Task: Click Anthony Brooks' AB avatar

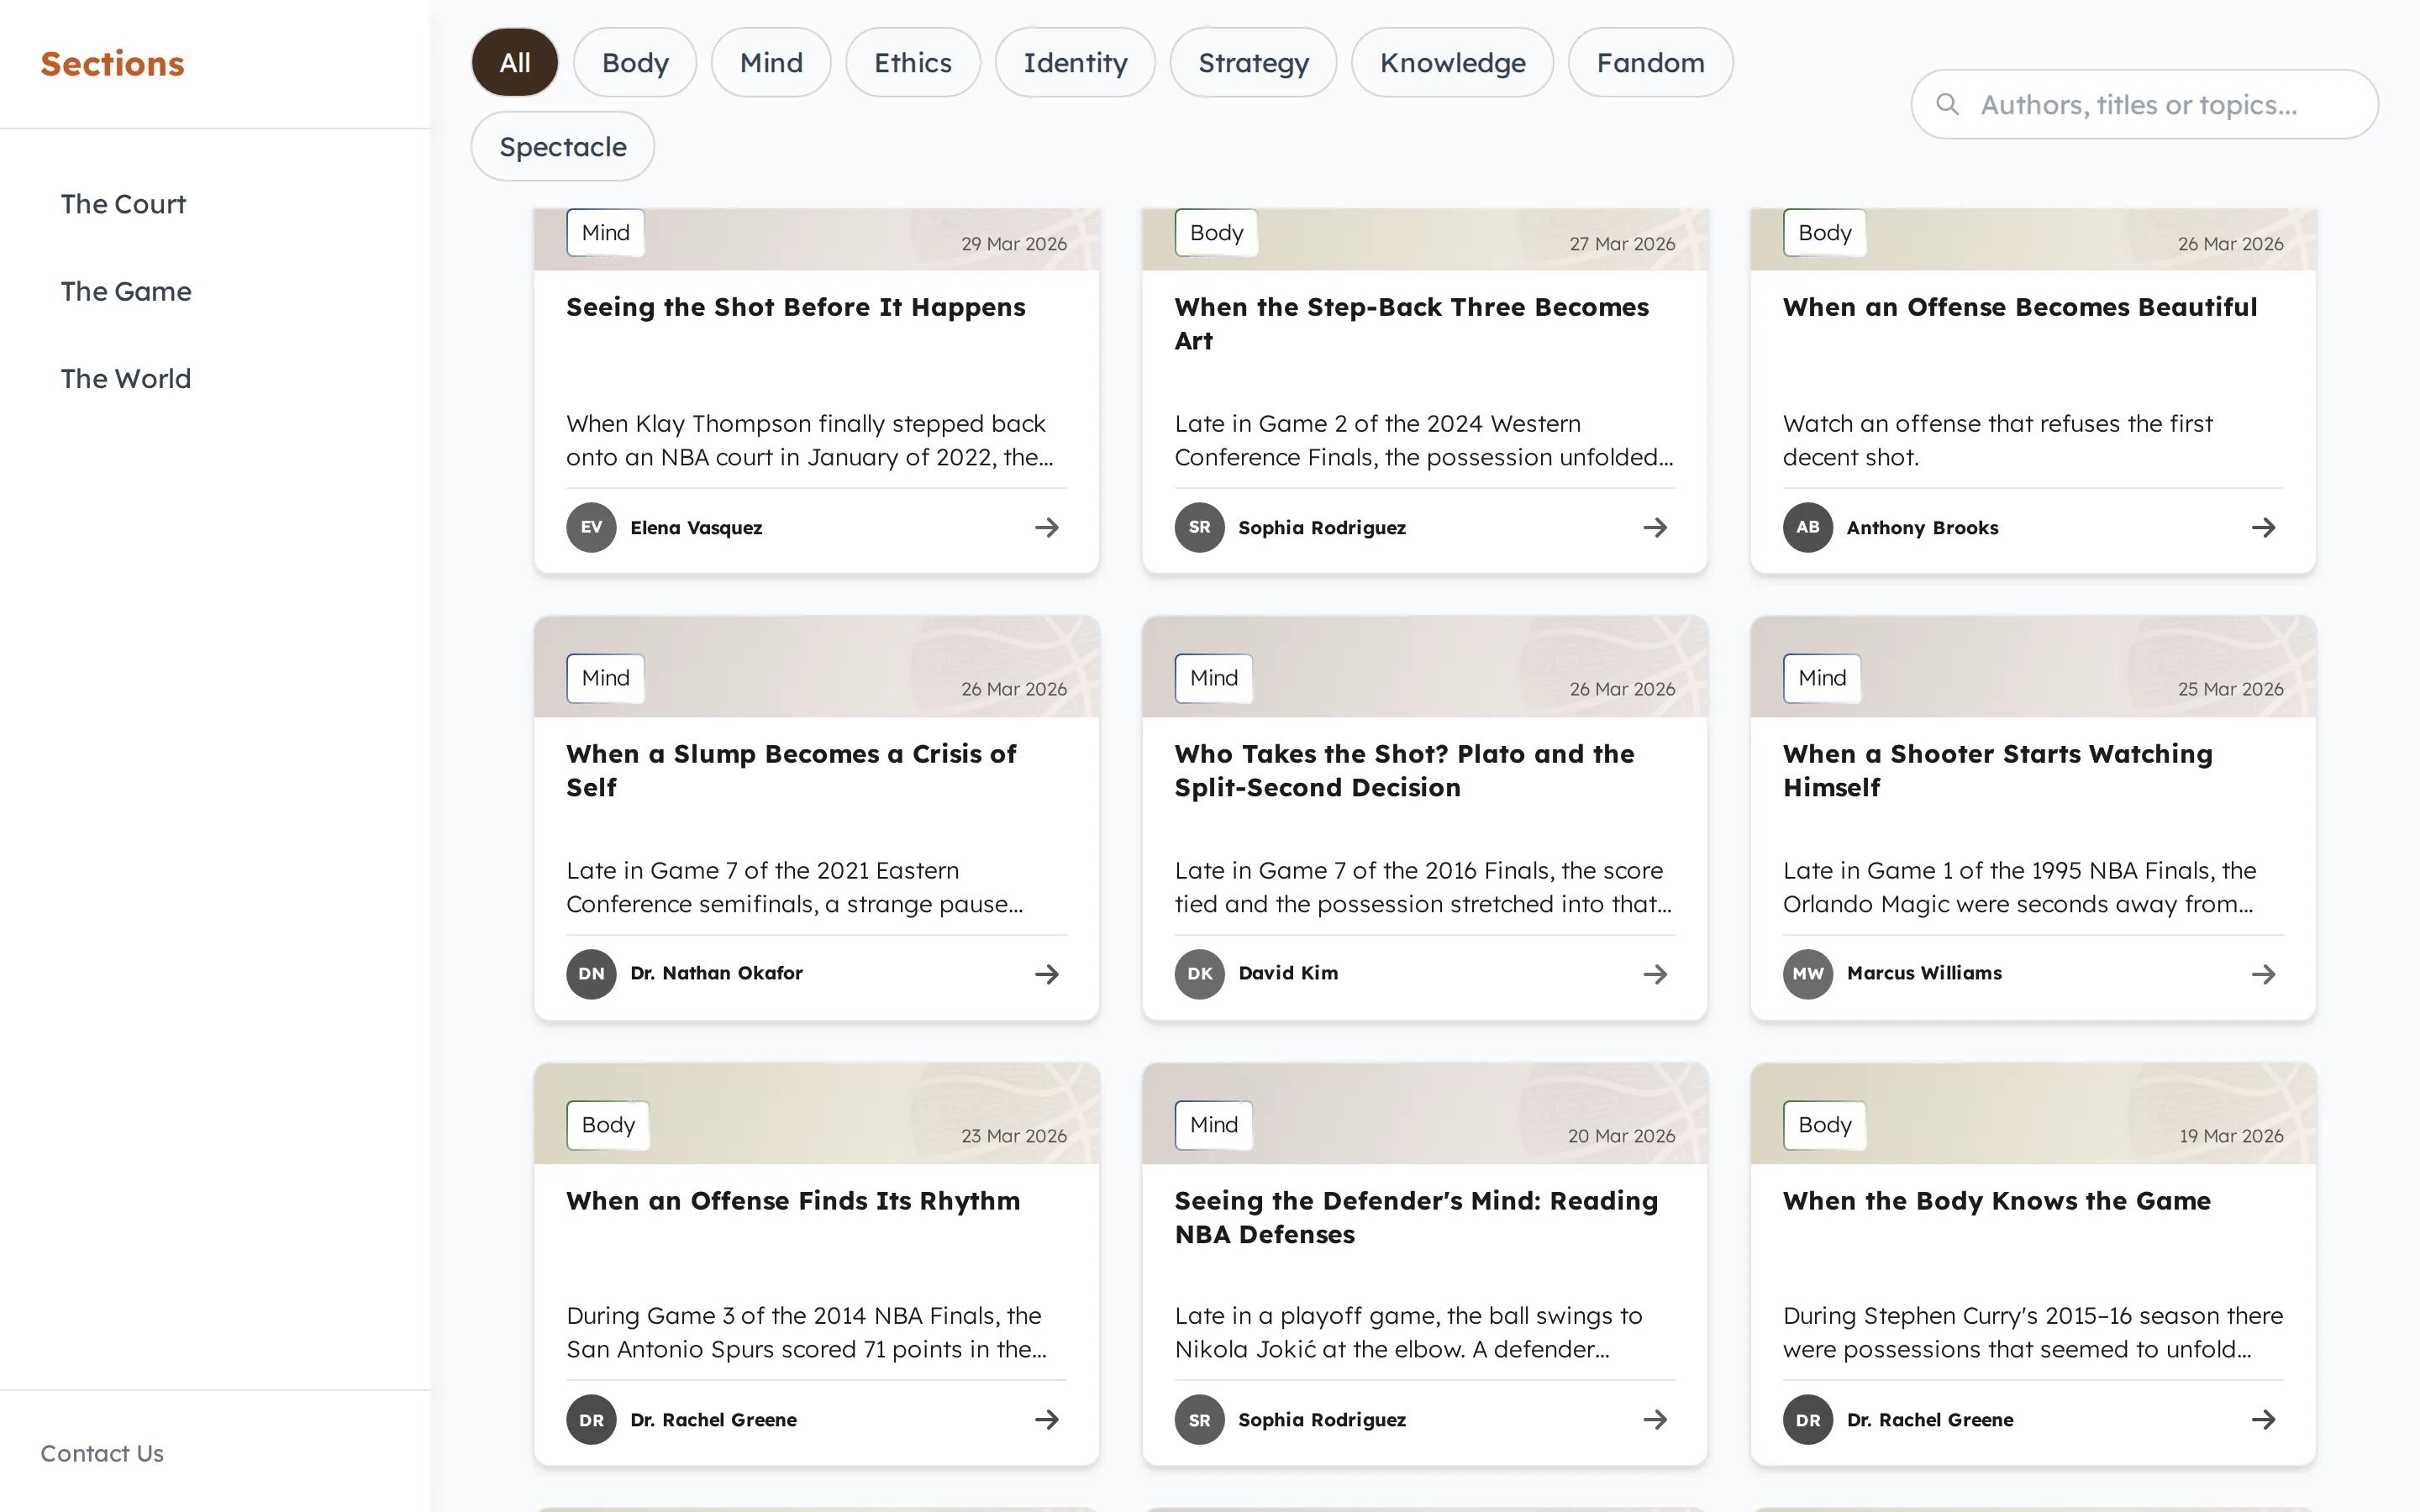Action: click(x=1807, y=527)
